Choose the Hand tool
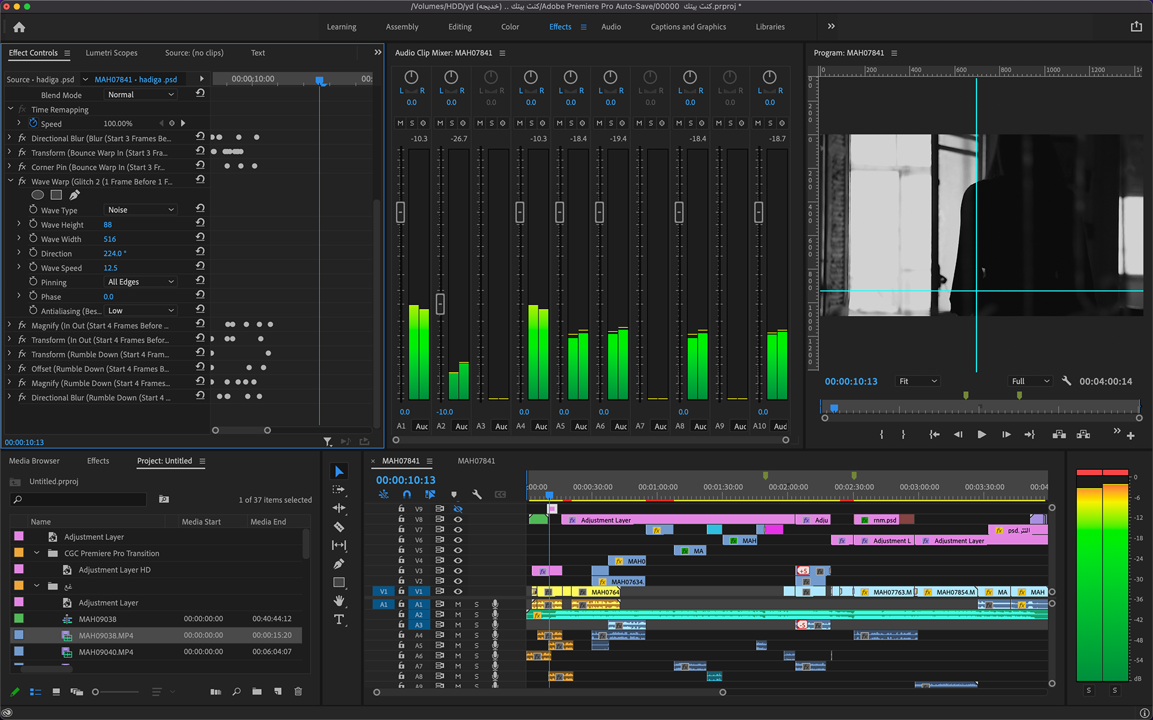1153x720 pixels. coord(339,601)
